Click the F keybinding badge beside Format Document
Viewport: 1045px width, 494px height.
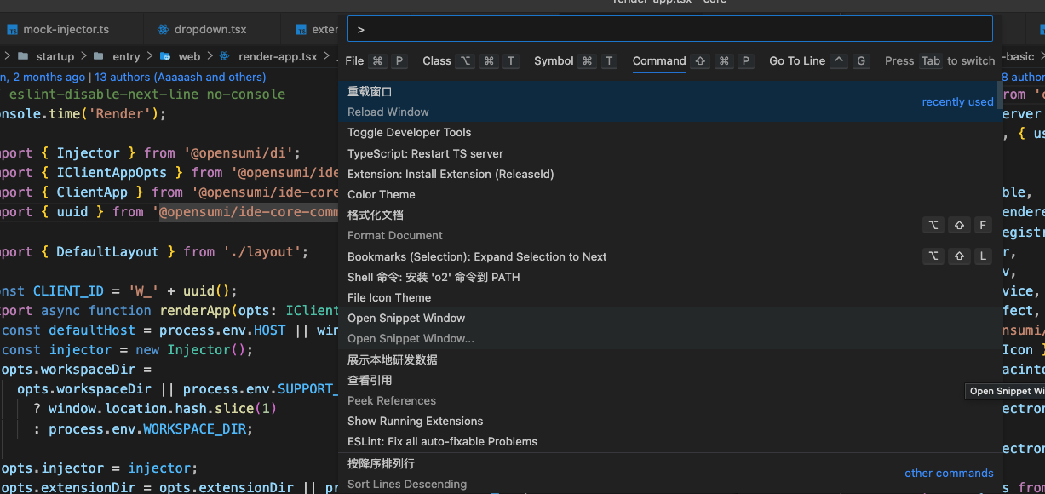click(x=983, y=225)
